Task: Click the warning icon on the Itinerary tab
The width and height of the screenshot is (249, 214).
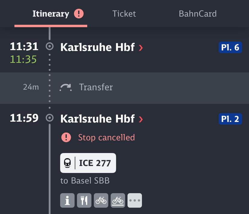Action: point(79,14)
